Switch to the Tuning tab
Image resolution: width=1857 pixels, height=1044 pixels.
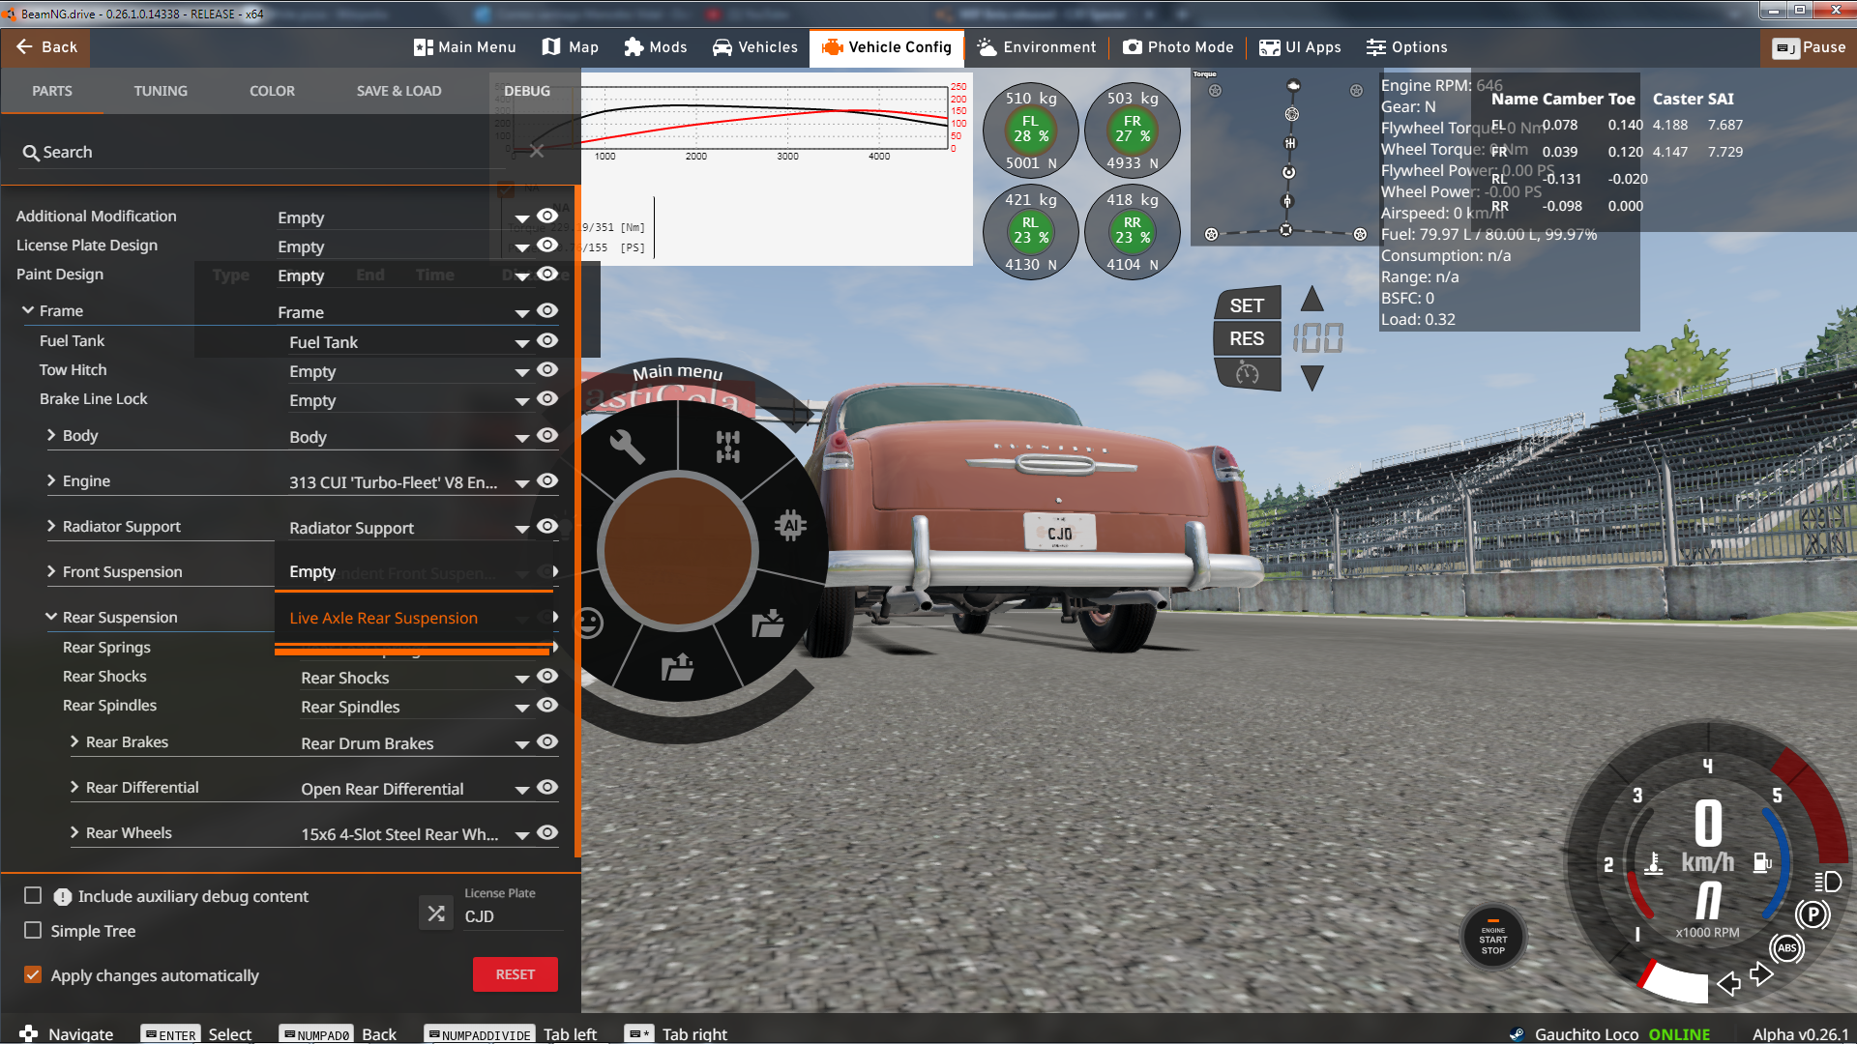click(161, 91)
